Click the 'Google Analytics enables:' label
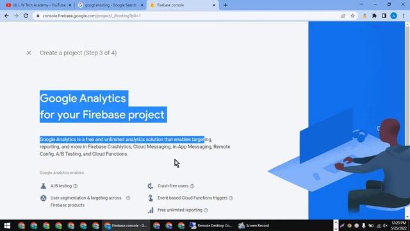 point(62,173)
